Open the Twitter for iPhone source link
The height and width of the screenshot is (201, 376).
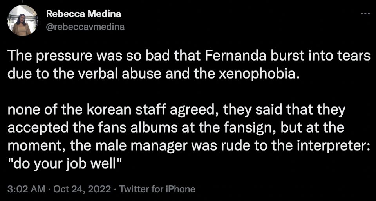[x=157, y=189]
